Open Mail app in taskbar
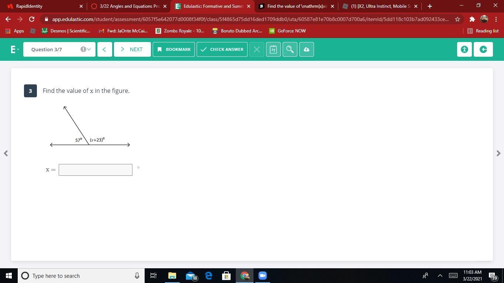This screenshot has height=283, width=504. pos(190,276)
